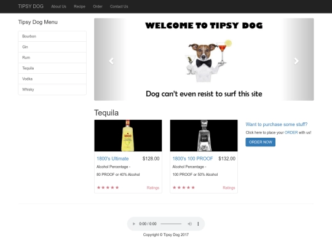Select Gin from the menu list

[x=52, y=47]
